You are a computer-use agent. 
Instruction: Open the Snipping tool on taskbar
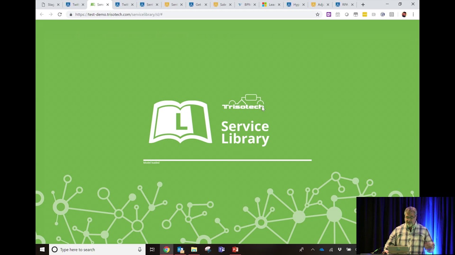pyautogui.click(x=208, y=250)
